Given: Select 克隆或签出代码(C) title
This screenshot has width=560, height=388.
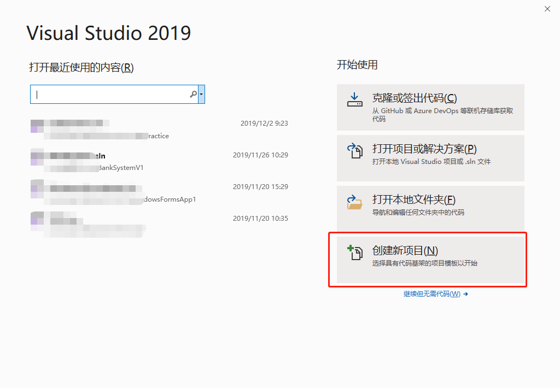Looking at the screenshot, I should click(x=415, y=98).
